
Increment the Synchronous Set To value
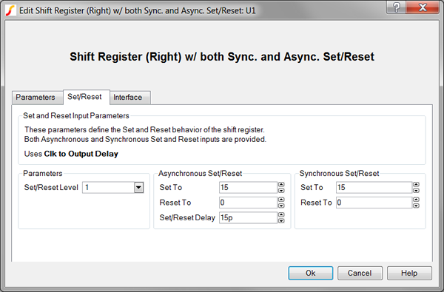tap(416, 185)
